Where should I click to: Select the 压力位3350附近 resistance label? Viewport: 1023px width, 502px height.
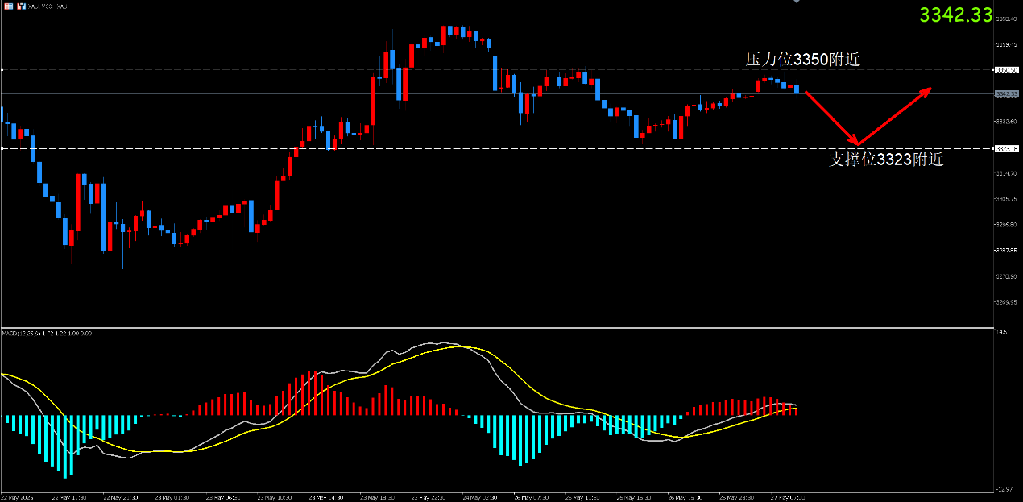802,59
